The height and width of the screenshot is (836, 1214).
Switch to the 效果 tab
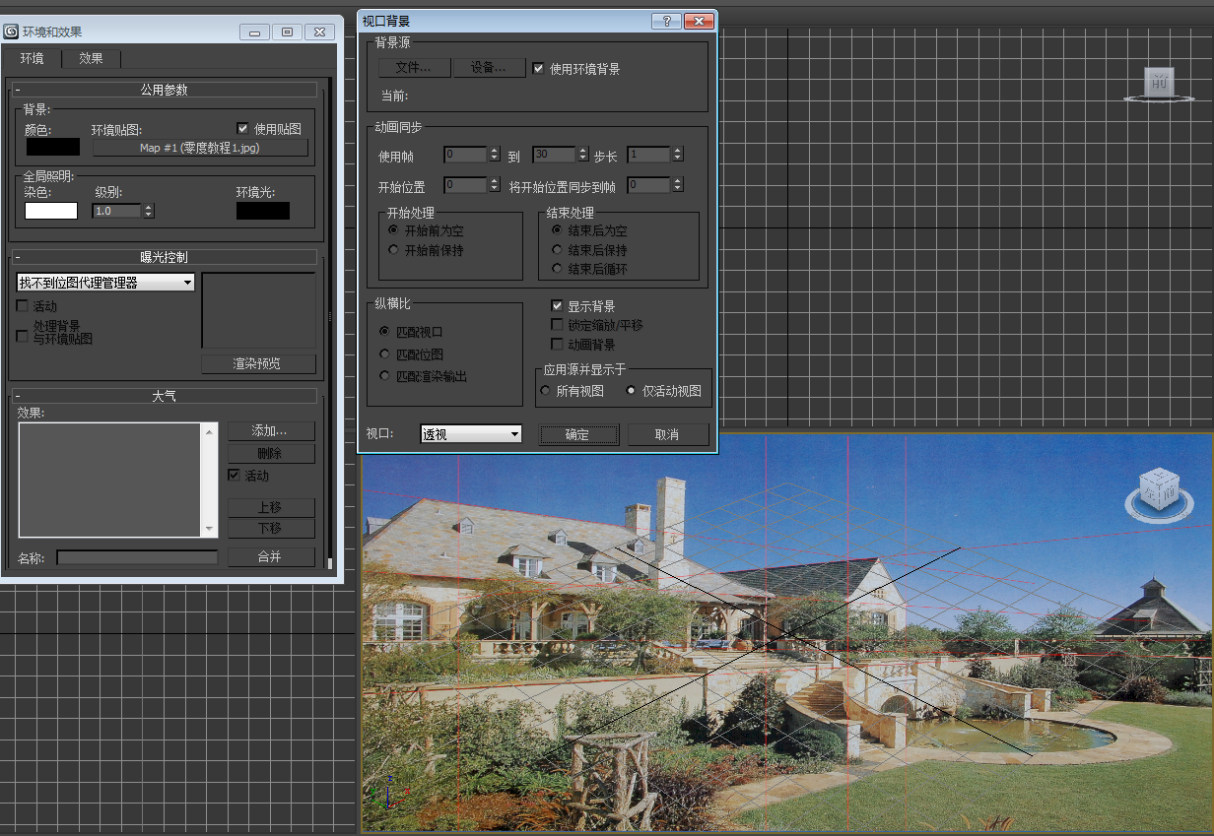pyautogui.click(x=91, y=59)
